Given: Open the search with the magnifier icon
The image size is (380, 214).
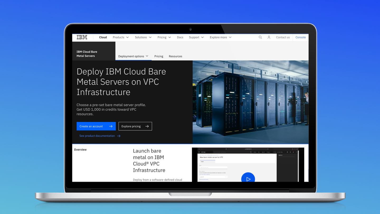Looking at the screenshot, I should click(x=260, y=37).
